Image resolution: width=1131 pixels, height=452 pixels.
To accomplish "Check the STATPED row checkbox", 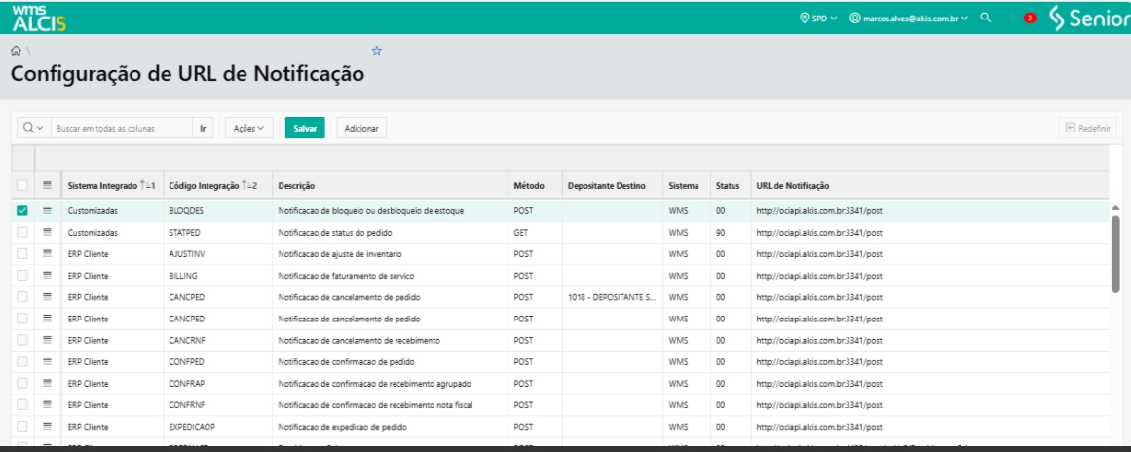I will [22, 232].
